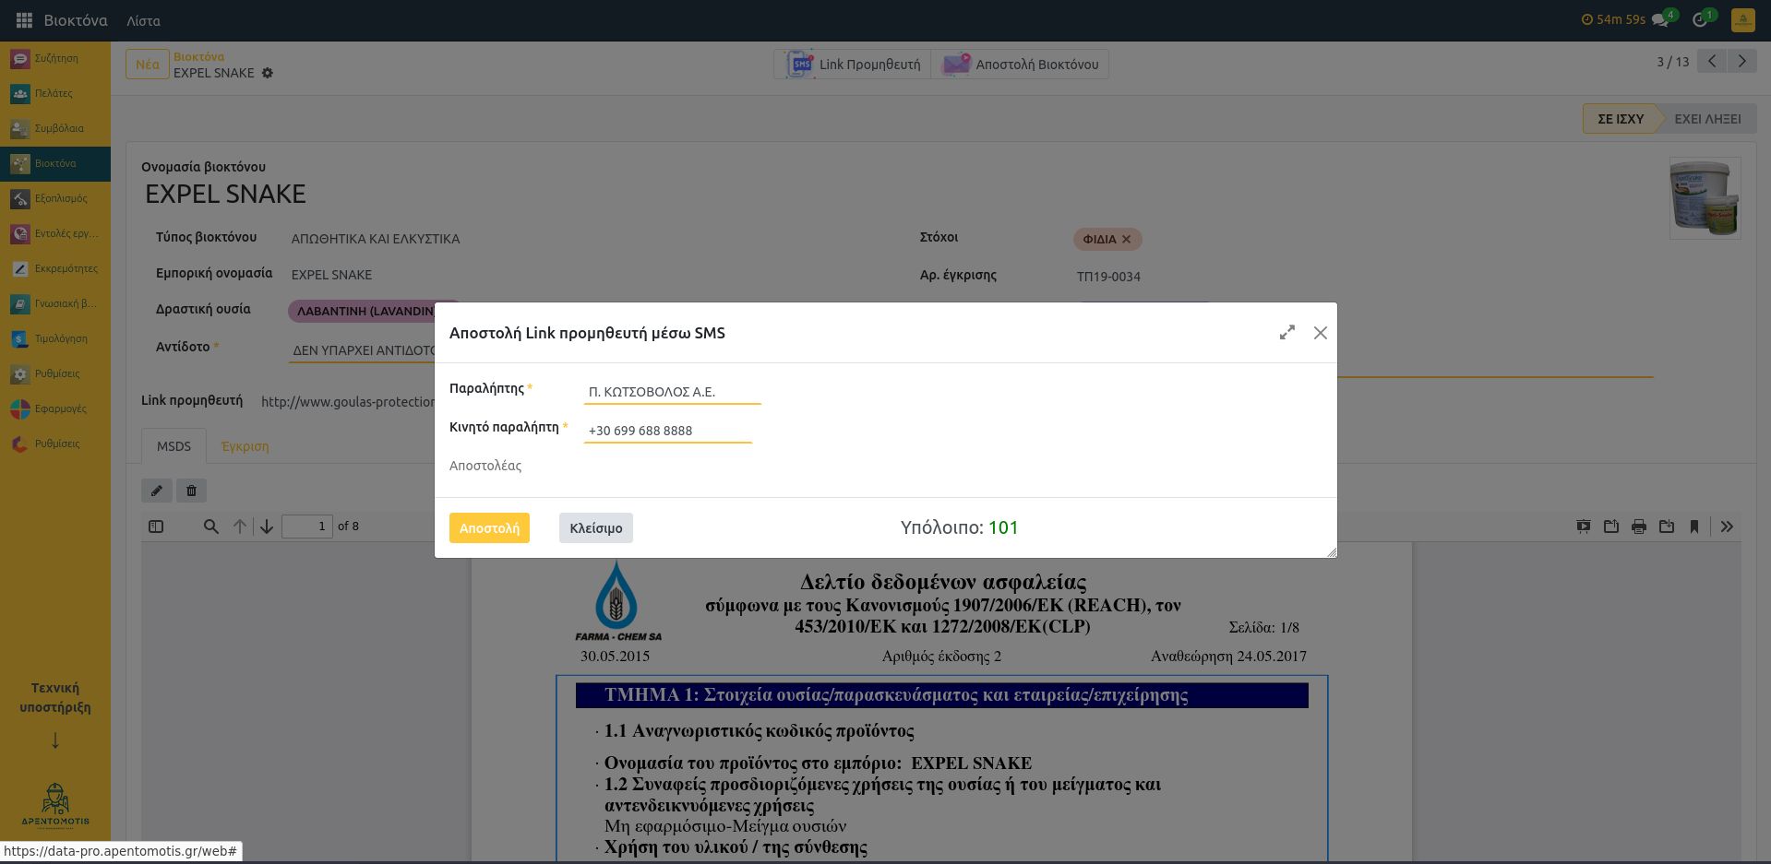Set status to ΕΧΕΙ ΛΗΞΕΙ
The image size is (1771, 864).
[x=1707, y=119]
